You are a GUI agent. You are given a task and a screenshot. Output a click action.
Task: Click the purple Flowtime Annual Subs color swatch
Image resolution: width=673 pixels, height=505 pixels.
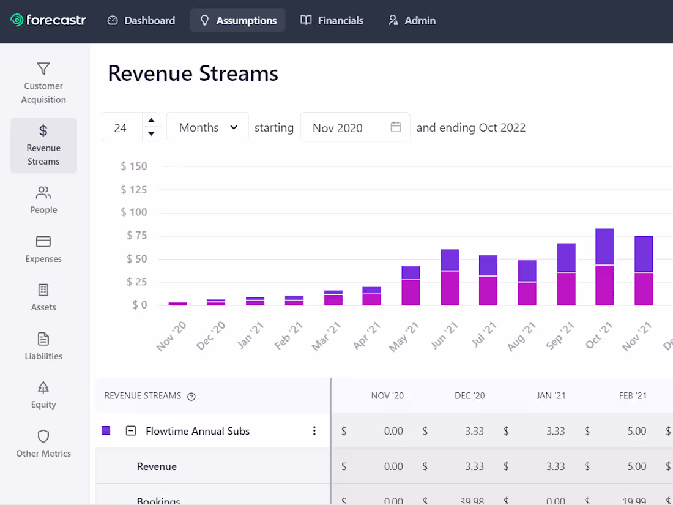click(106, 431)
